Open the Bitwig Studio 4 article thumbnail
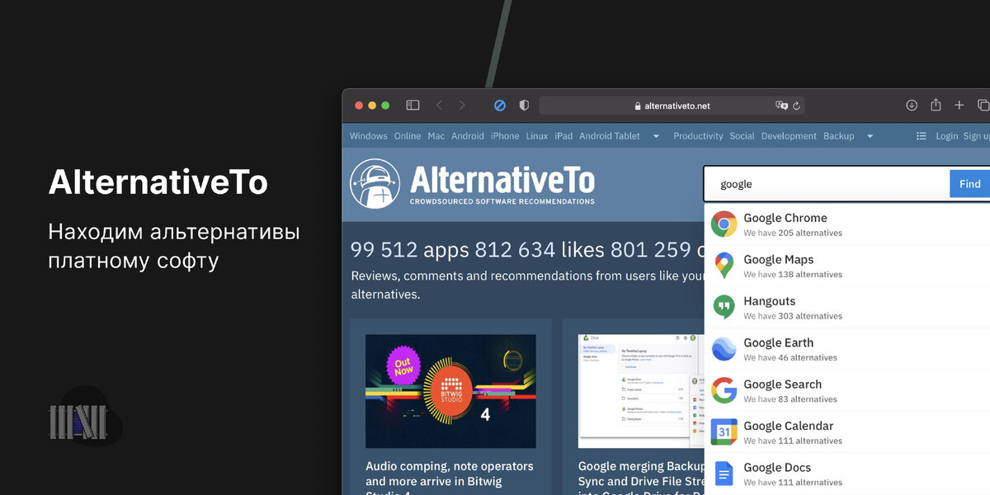 [450, 391]
